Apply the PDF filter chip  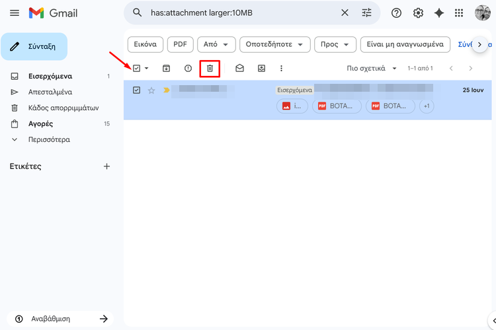[x=180, y=44]
